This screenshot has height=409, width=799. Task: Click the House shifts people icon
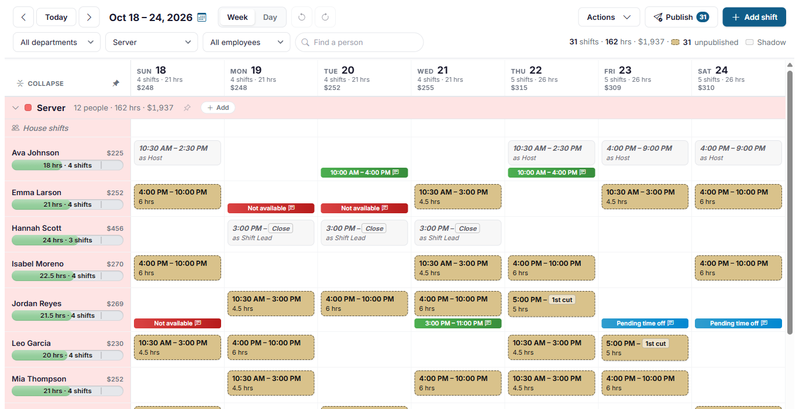point(16,128)
